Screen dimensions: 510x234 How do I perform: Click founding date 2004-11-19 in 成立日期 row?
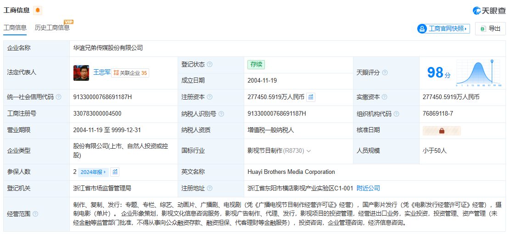[262, 81]
